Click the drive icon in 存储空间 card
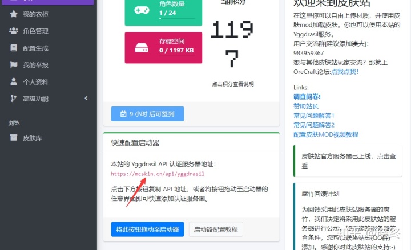 coord(142,48)
